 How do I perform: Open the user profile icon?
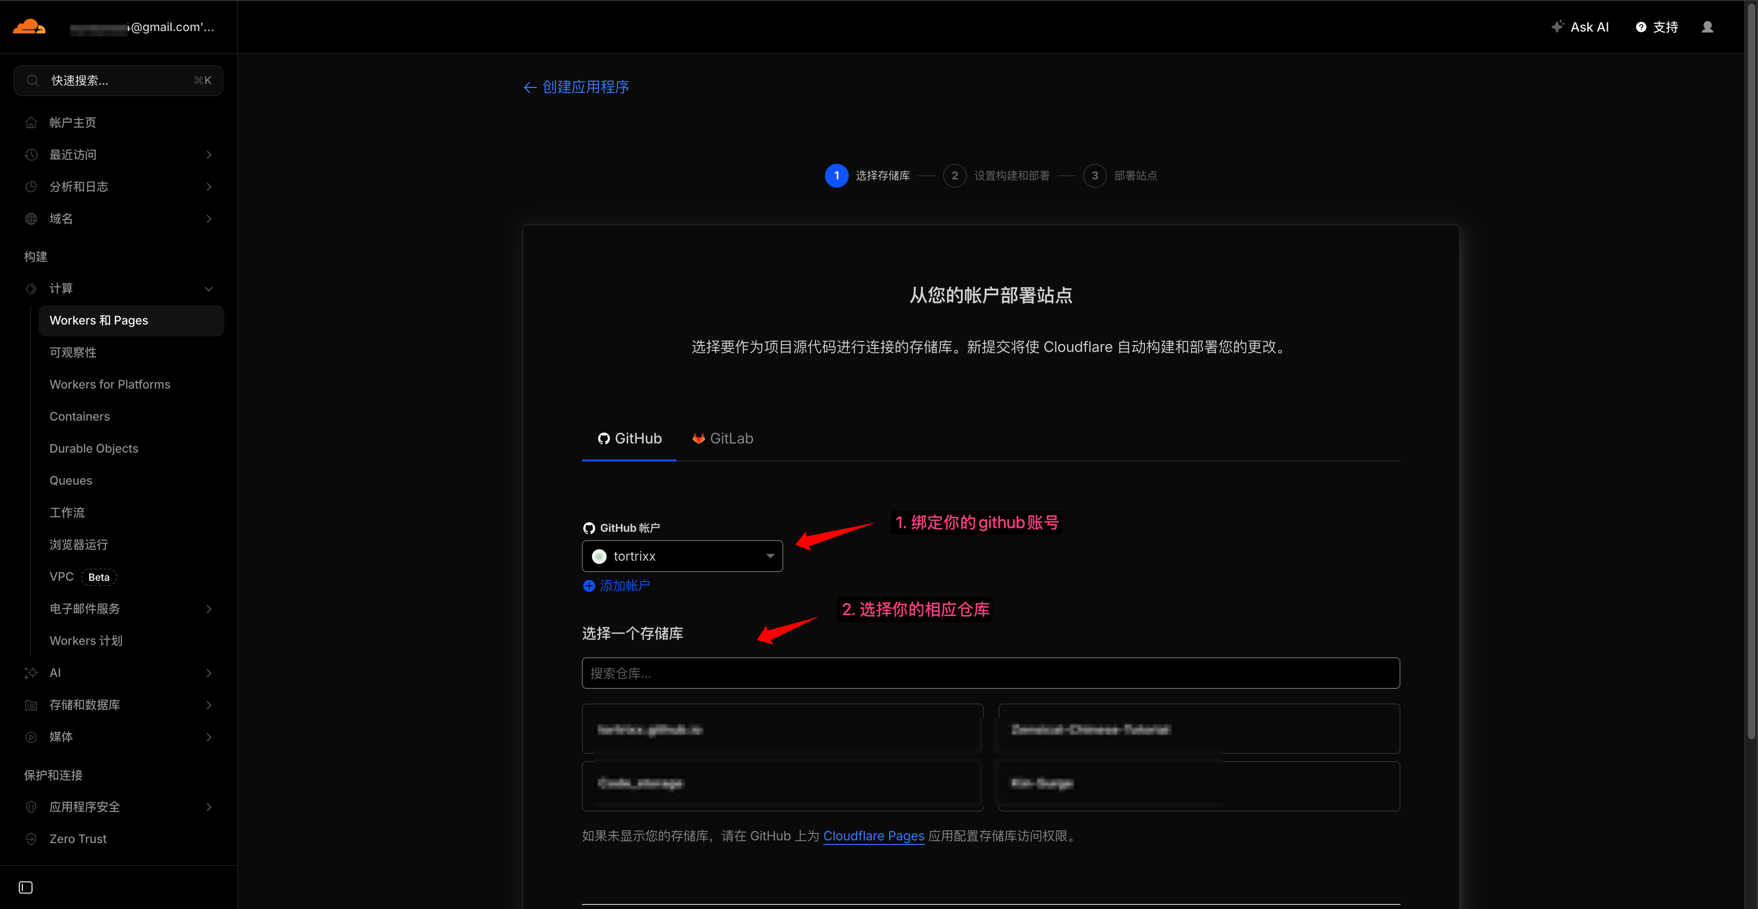click(x=1707, y=27)
